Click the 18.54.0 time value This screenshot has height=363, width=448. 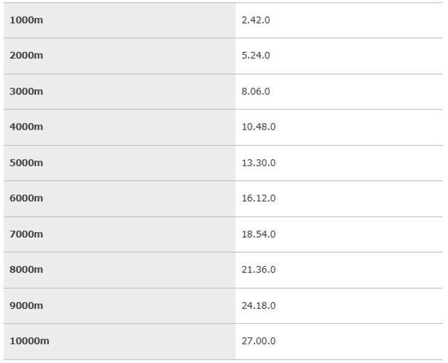point(258,234)
